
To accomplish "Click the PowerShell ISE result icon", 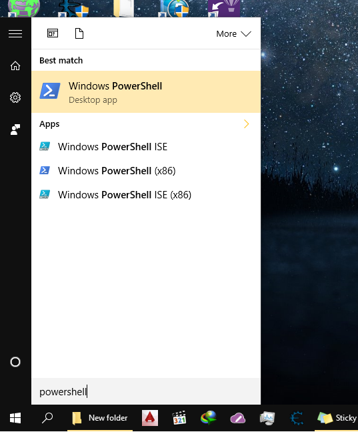I will [x=45, y=146].
